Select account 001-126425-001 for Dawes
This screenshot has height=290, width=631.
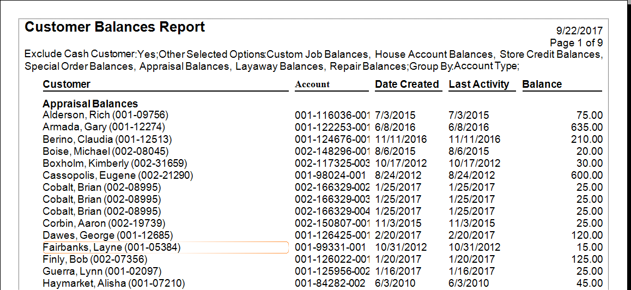pyautogui.click(x=332, y=235)
